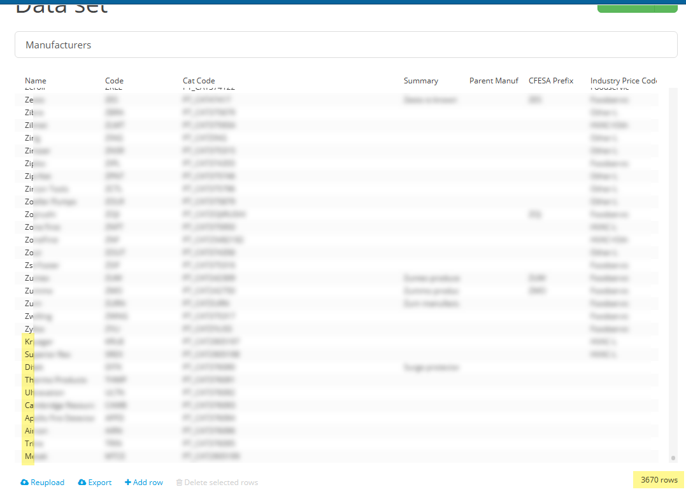Select the Parent Manuf column header
The width and height of the screenshot is (686, 501).
point(494,81)
